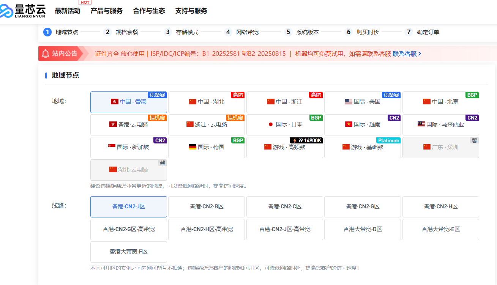Image resolution: width=497 pixels, height=285 pixels.
Task: Click the US flag beside 国际·美国
Action: (x=349, y=102)
